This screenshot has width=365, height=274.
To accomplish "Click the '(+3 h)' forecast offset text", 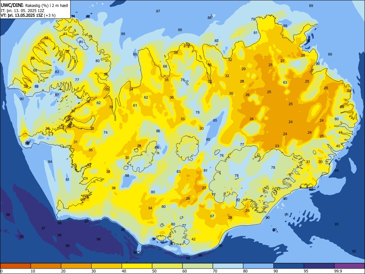I will click(x=50, y=15).
